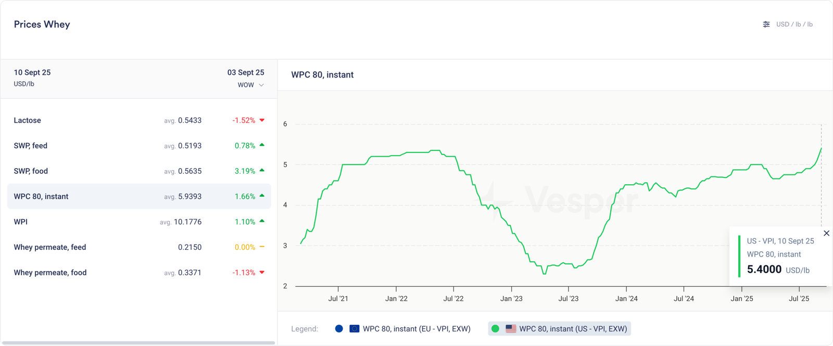833x346 pixels.
Task: Click the horizontal scrollbar under price list
Action: click(138, 343)
